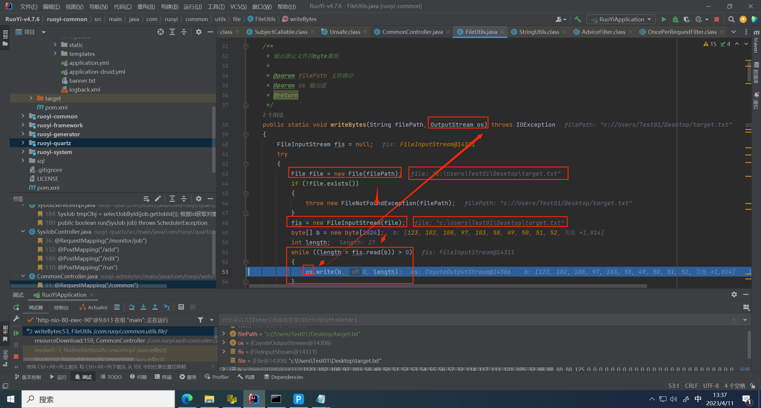Select resourceDownload:159 CommonController stack frame
The width and height of the screenshot is (761, 408).
click(121, 340)
